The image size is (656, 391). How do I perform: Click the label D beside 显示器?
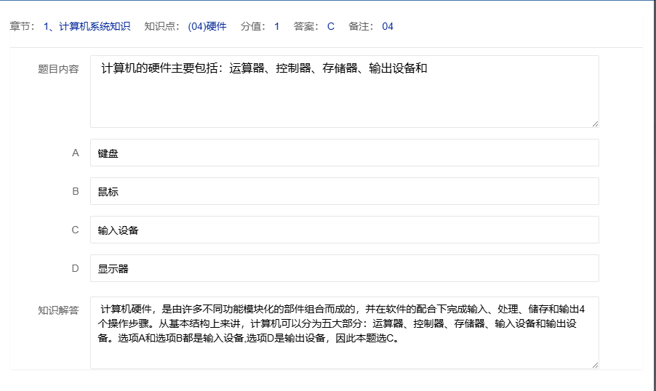click(x=75, y=269)
